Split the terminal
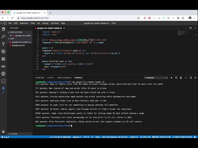 coord(176,78)
